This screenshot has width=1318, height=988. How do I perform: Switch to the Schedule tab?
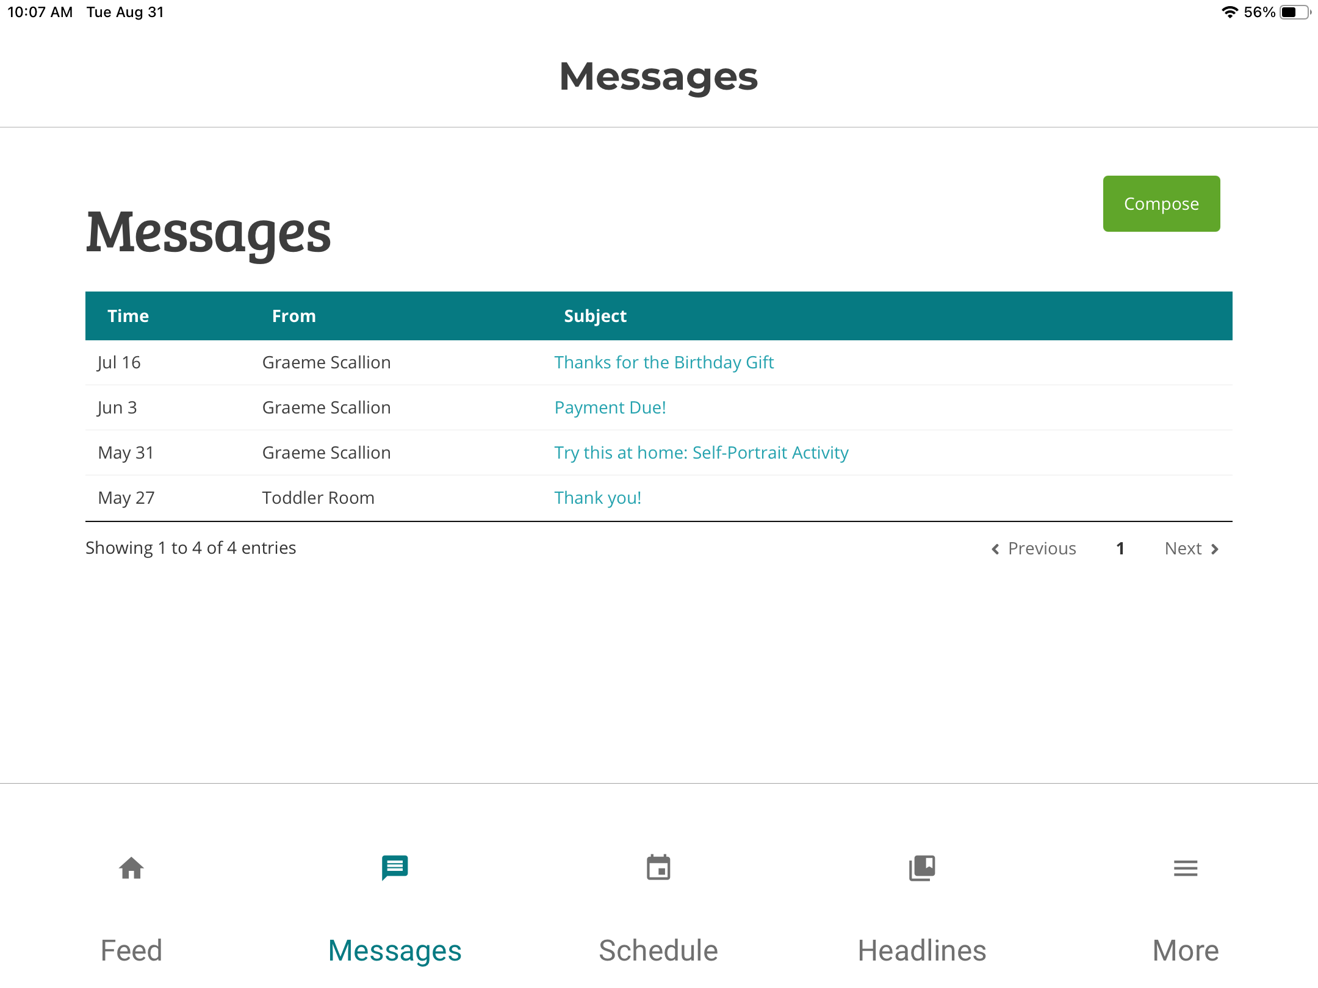click(658, 950)
